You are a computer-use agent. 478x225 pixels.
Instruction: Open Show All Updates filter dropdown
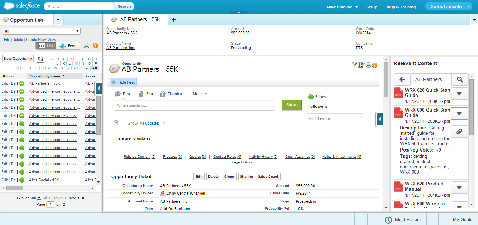[x=152, y=123]
